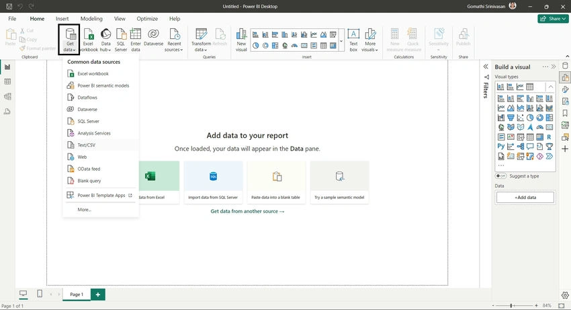Click More... in the data sources menu

pyautogui.click(x=101, y=210)
